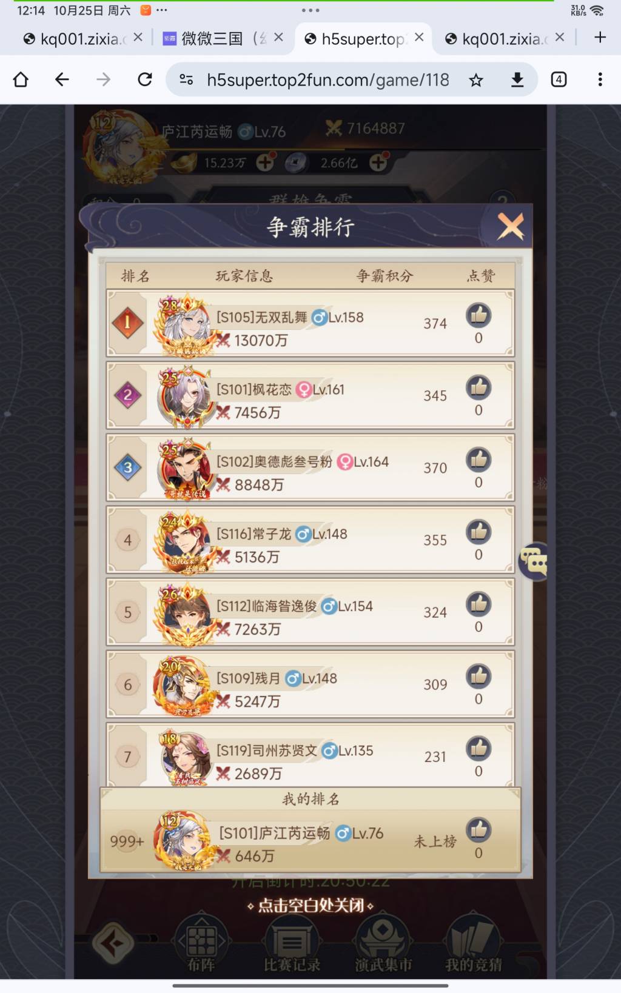Bookmark this page with the star icon
Image resolution: width=621 pixels, height=993 pixels.
(x=476, y=79)
